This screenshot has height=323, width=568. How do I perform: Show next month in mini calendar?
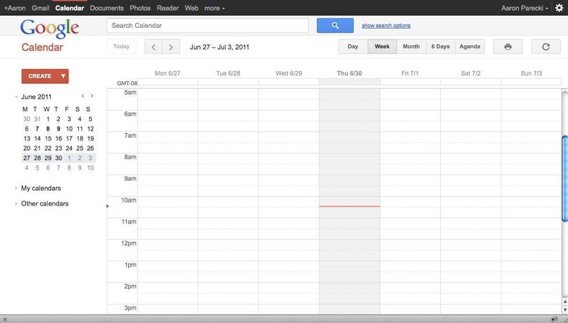(92, 96)
